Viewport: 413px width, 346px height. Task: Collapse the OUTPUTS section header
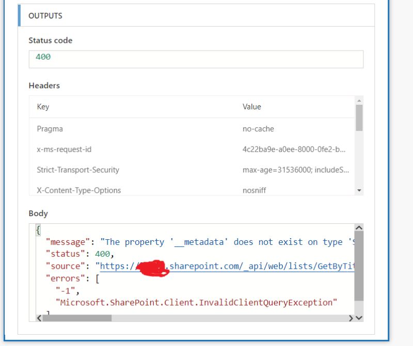[x=45, y=15]
